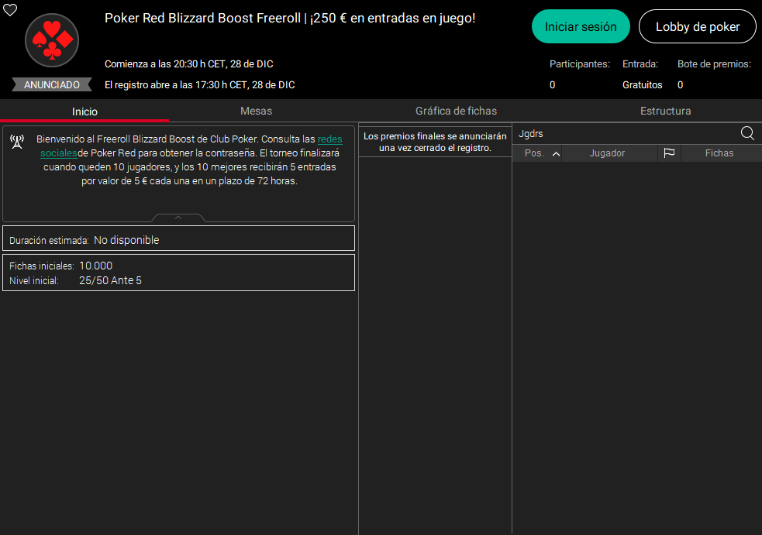Go to the Estructura tab

click(x=665, y=111)
